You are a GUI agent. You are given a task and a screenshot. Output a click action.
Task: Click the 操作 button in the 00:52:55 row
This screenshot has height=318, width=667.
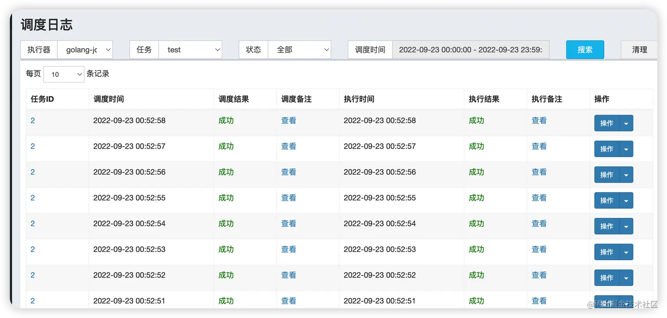click(607, 201)
